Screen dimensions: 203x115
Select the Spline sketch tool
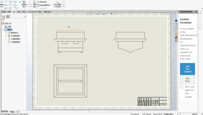click(15, 2)
